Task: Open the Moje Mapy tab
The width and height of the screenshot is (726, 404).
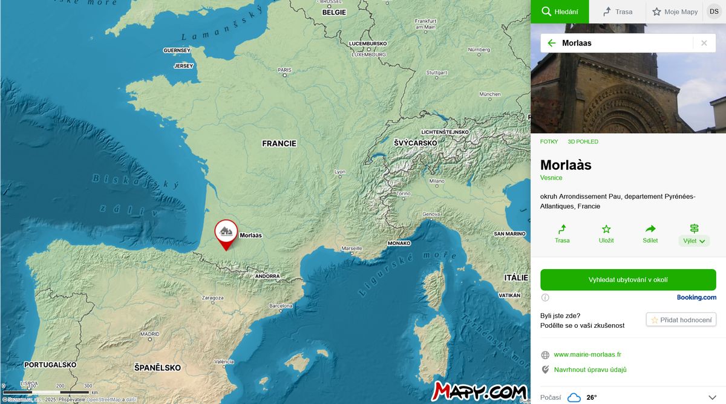Action: click(x=675, y=11)
